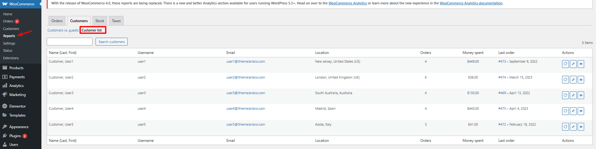Open last order #474 – March 15, 2023
The height and width of the screenshot is (149, 596).
(x=515, y=77)
